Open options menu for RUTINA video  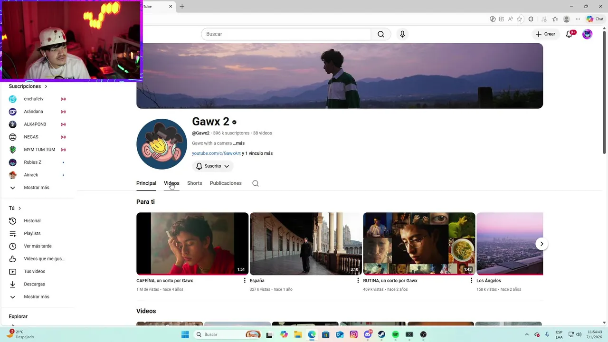click(472, 281)
